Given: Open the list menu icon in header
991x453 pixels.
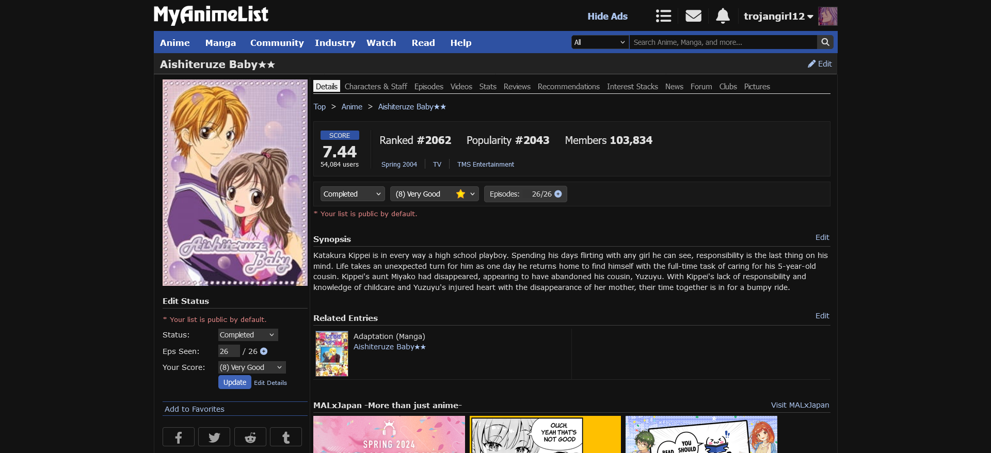Looking at the screenshot, I should point(663,16).
